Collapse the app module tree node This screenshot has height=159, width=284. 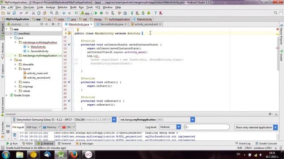click(x=7, y=29)
